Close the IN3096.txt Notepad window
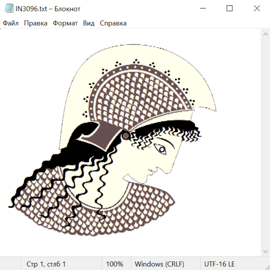 click(x=257, y=9)
